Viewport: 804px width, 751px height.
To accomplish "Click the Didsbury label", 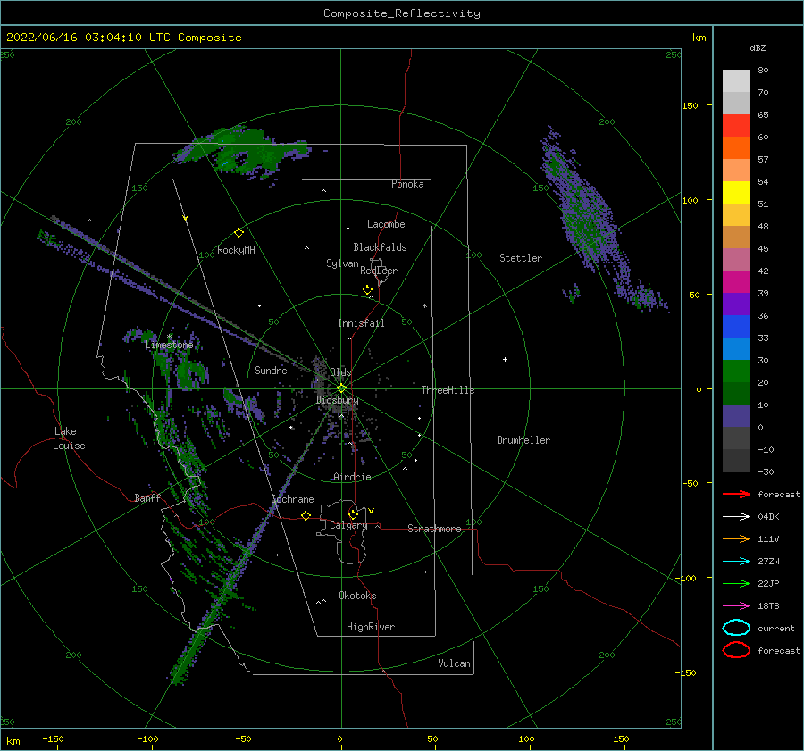I will (337, 400).
